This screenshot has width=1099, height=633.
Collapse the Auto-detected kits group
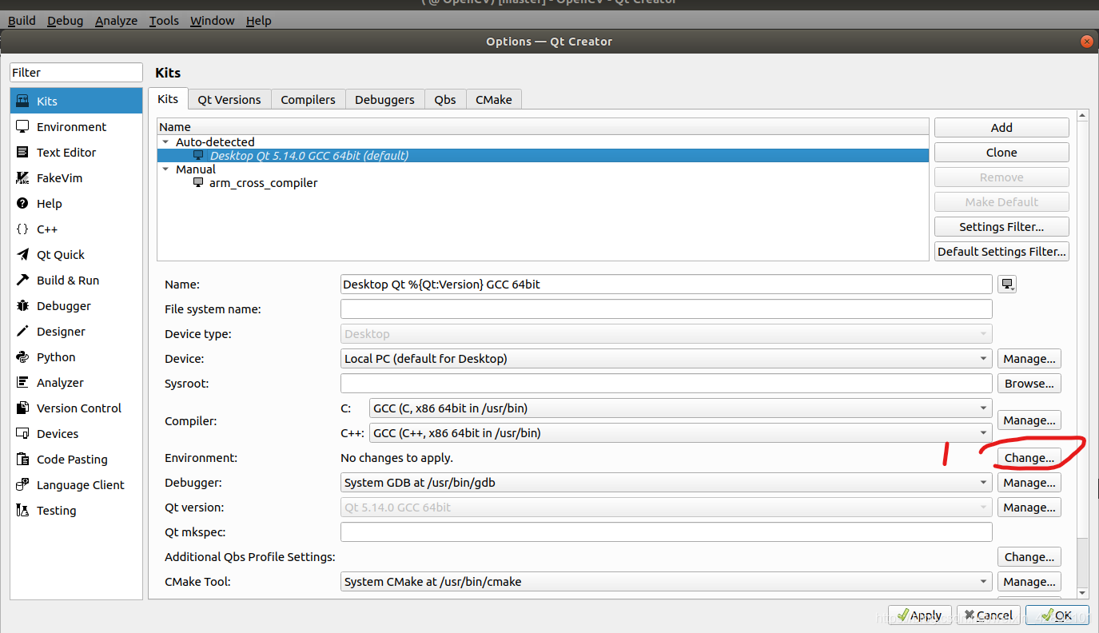click(x=165, y=141)
